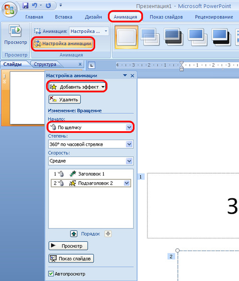This screenshot has width=239, height=281.
Task: Select the first slide transition thumbnail
Action: [x=126, y=37]
